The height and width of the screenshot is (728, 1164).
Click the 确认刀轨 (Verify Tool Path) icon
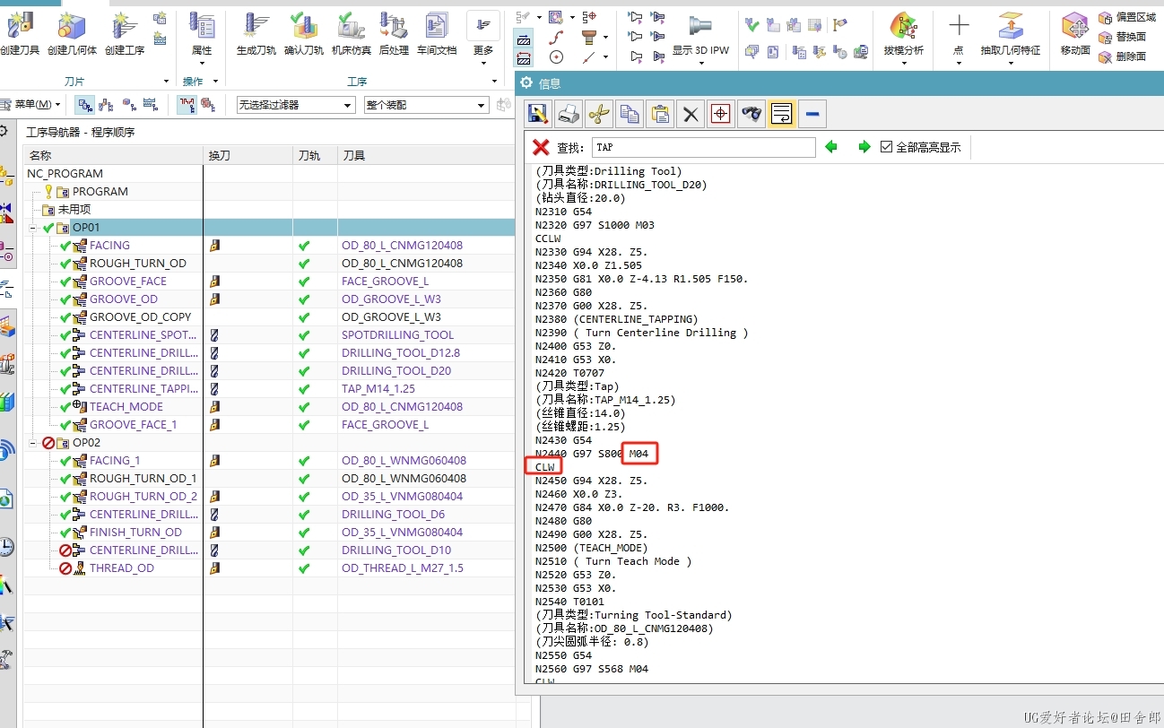pos(304,25)
